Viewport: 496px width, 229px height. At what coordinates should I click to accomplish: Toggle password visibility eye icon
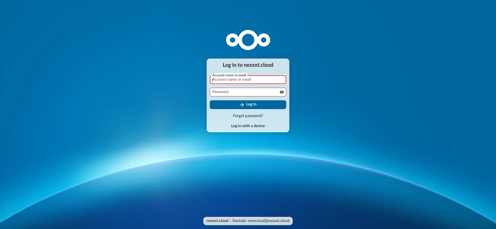[x=282, y=92]
